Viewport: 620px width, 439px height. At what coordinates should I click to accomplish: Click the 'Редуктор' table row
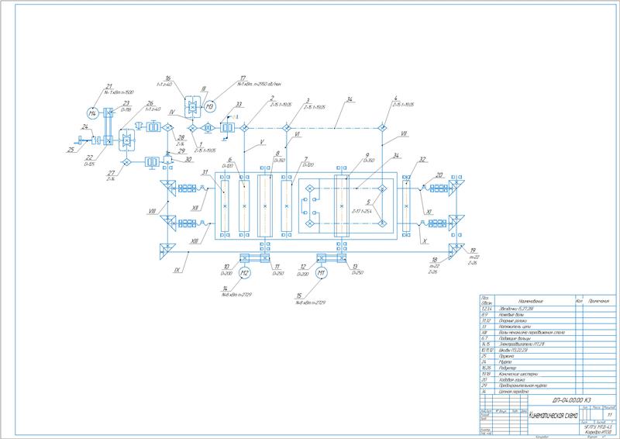[548, 368]
